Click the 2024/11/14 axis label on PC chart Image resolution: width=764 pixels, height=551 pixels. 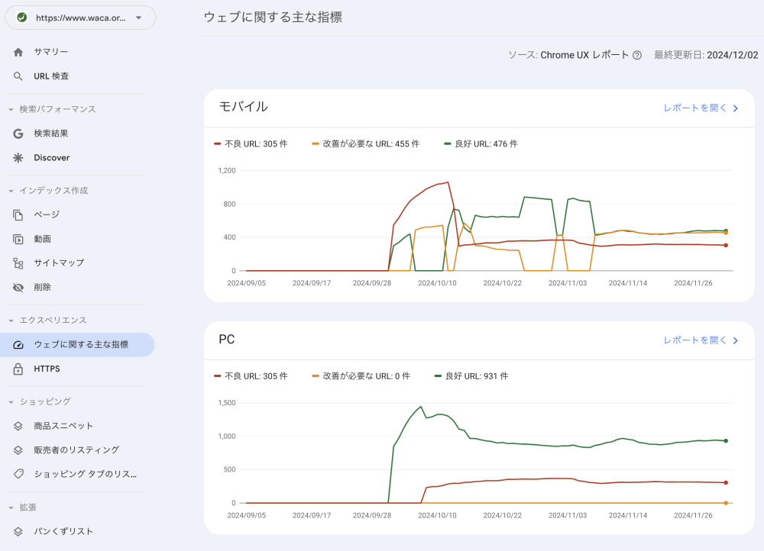[628, 515]
